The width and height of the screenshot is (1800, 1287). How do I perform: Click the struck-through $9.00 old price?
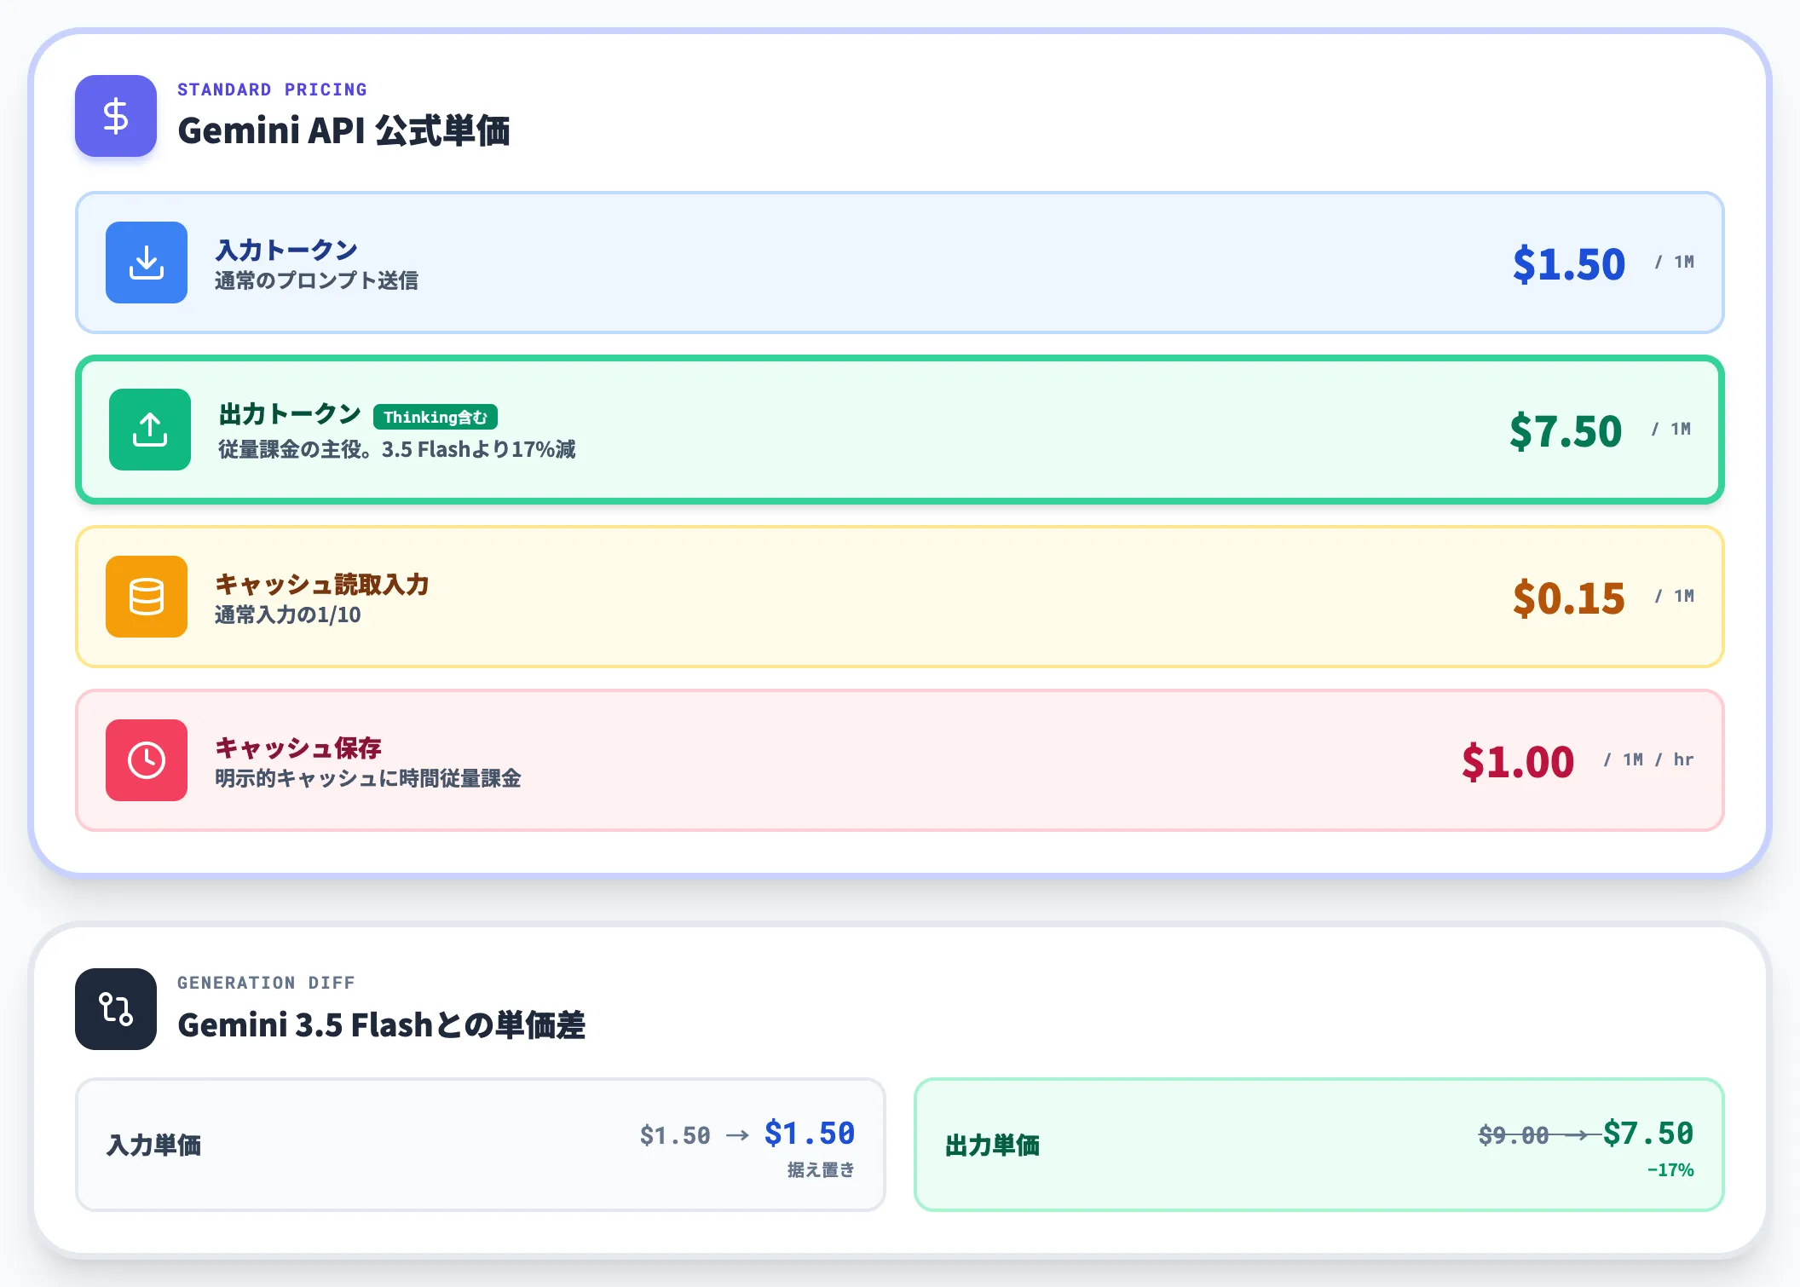pyautogui.click(x=1514, y=1135)
